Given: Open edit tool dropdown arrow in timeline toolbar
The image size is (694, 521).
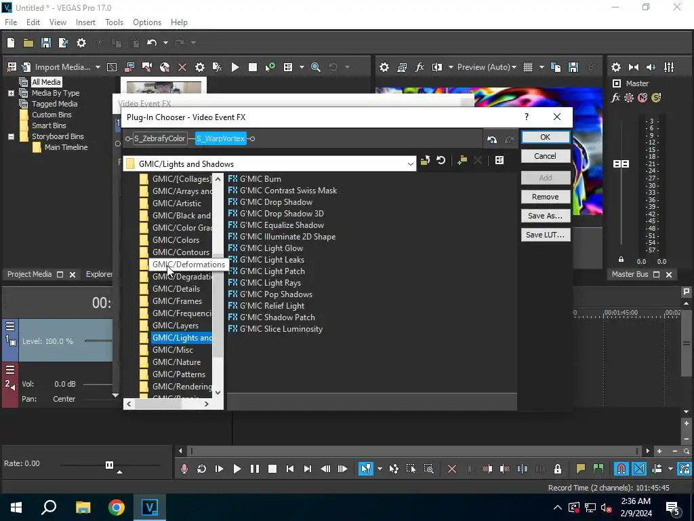Looking at the screenshot, I should [380, 469].
